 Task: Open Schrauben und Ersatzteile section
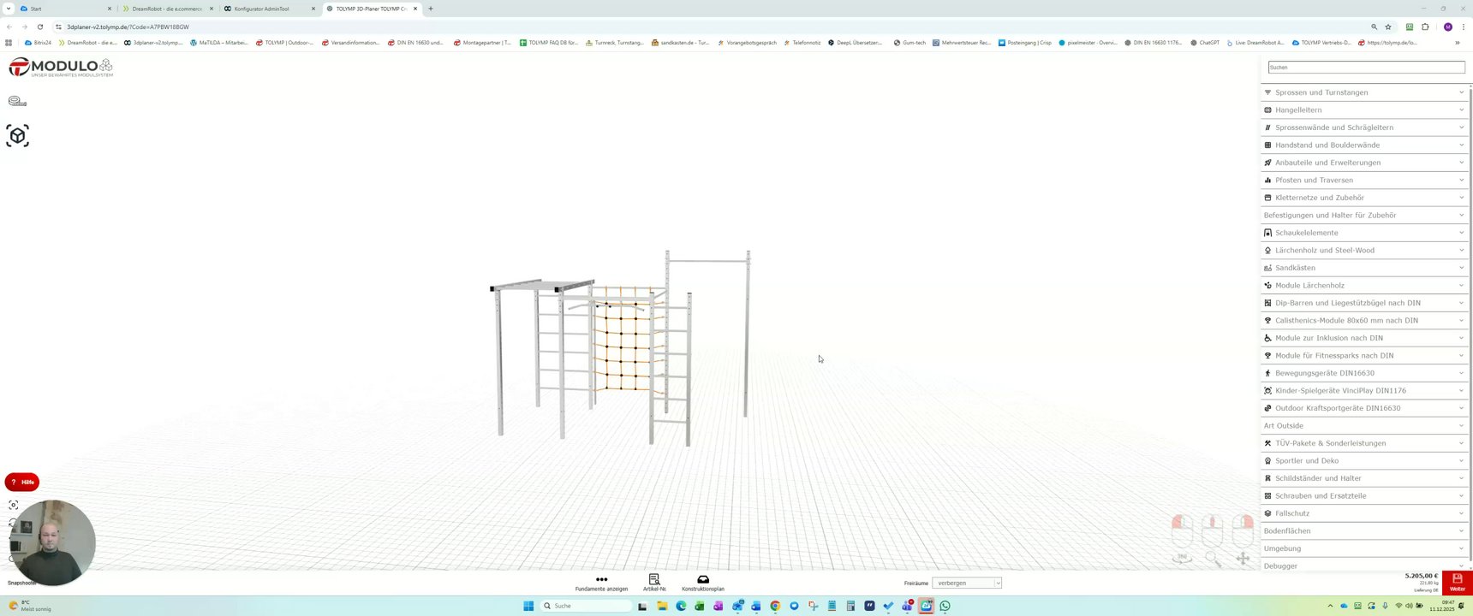1364,495
